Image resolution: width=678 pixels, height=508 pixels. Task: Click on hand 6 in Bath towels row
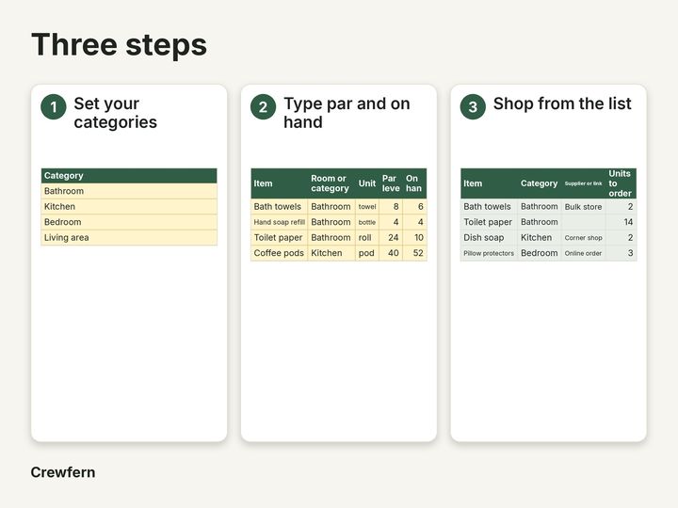tap(414, 206)
